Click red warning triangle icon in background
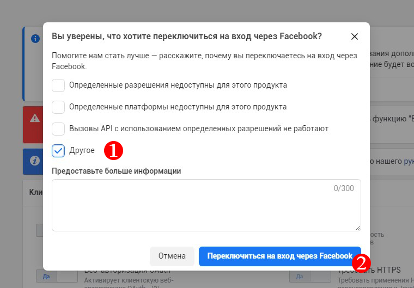The height and width of the screenshot is (288, 414). (34, 118)
